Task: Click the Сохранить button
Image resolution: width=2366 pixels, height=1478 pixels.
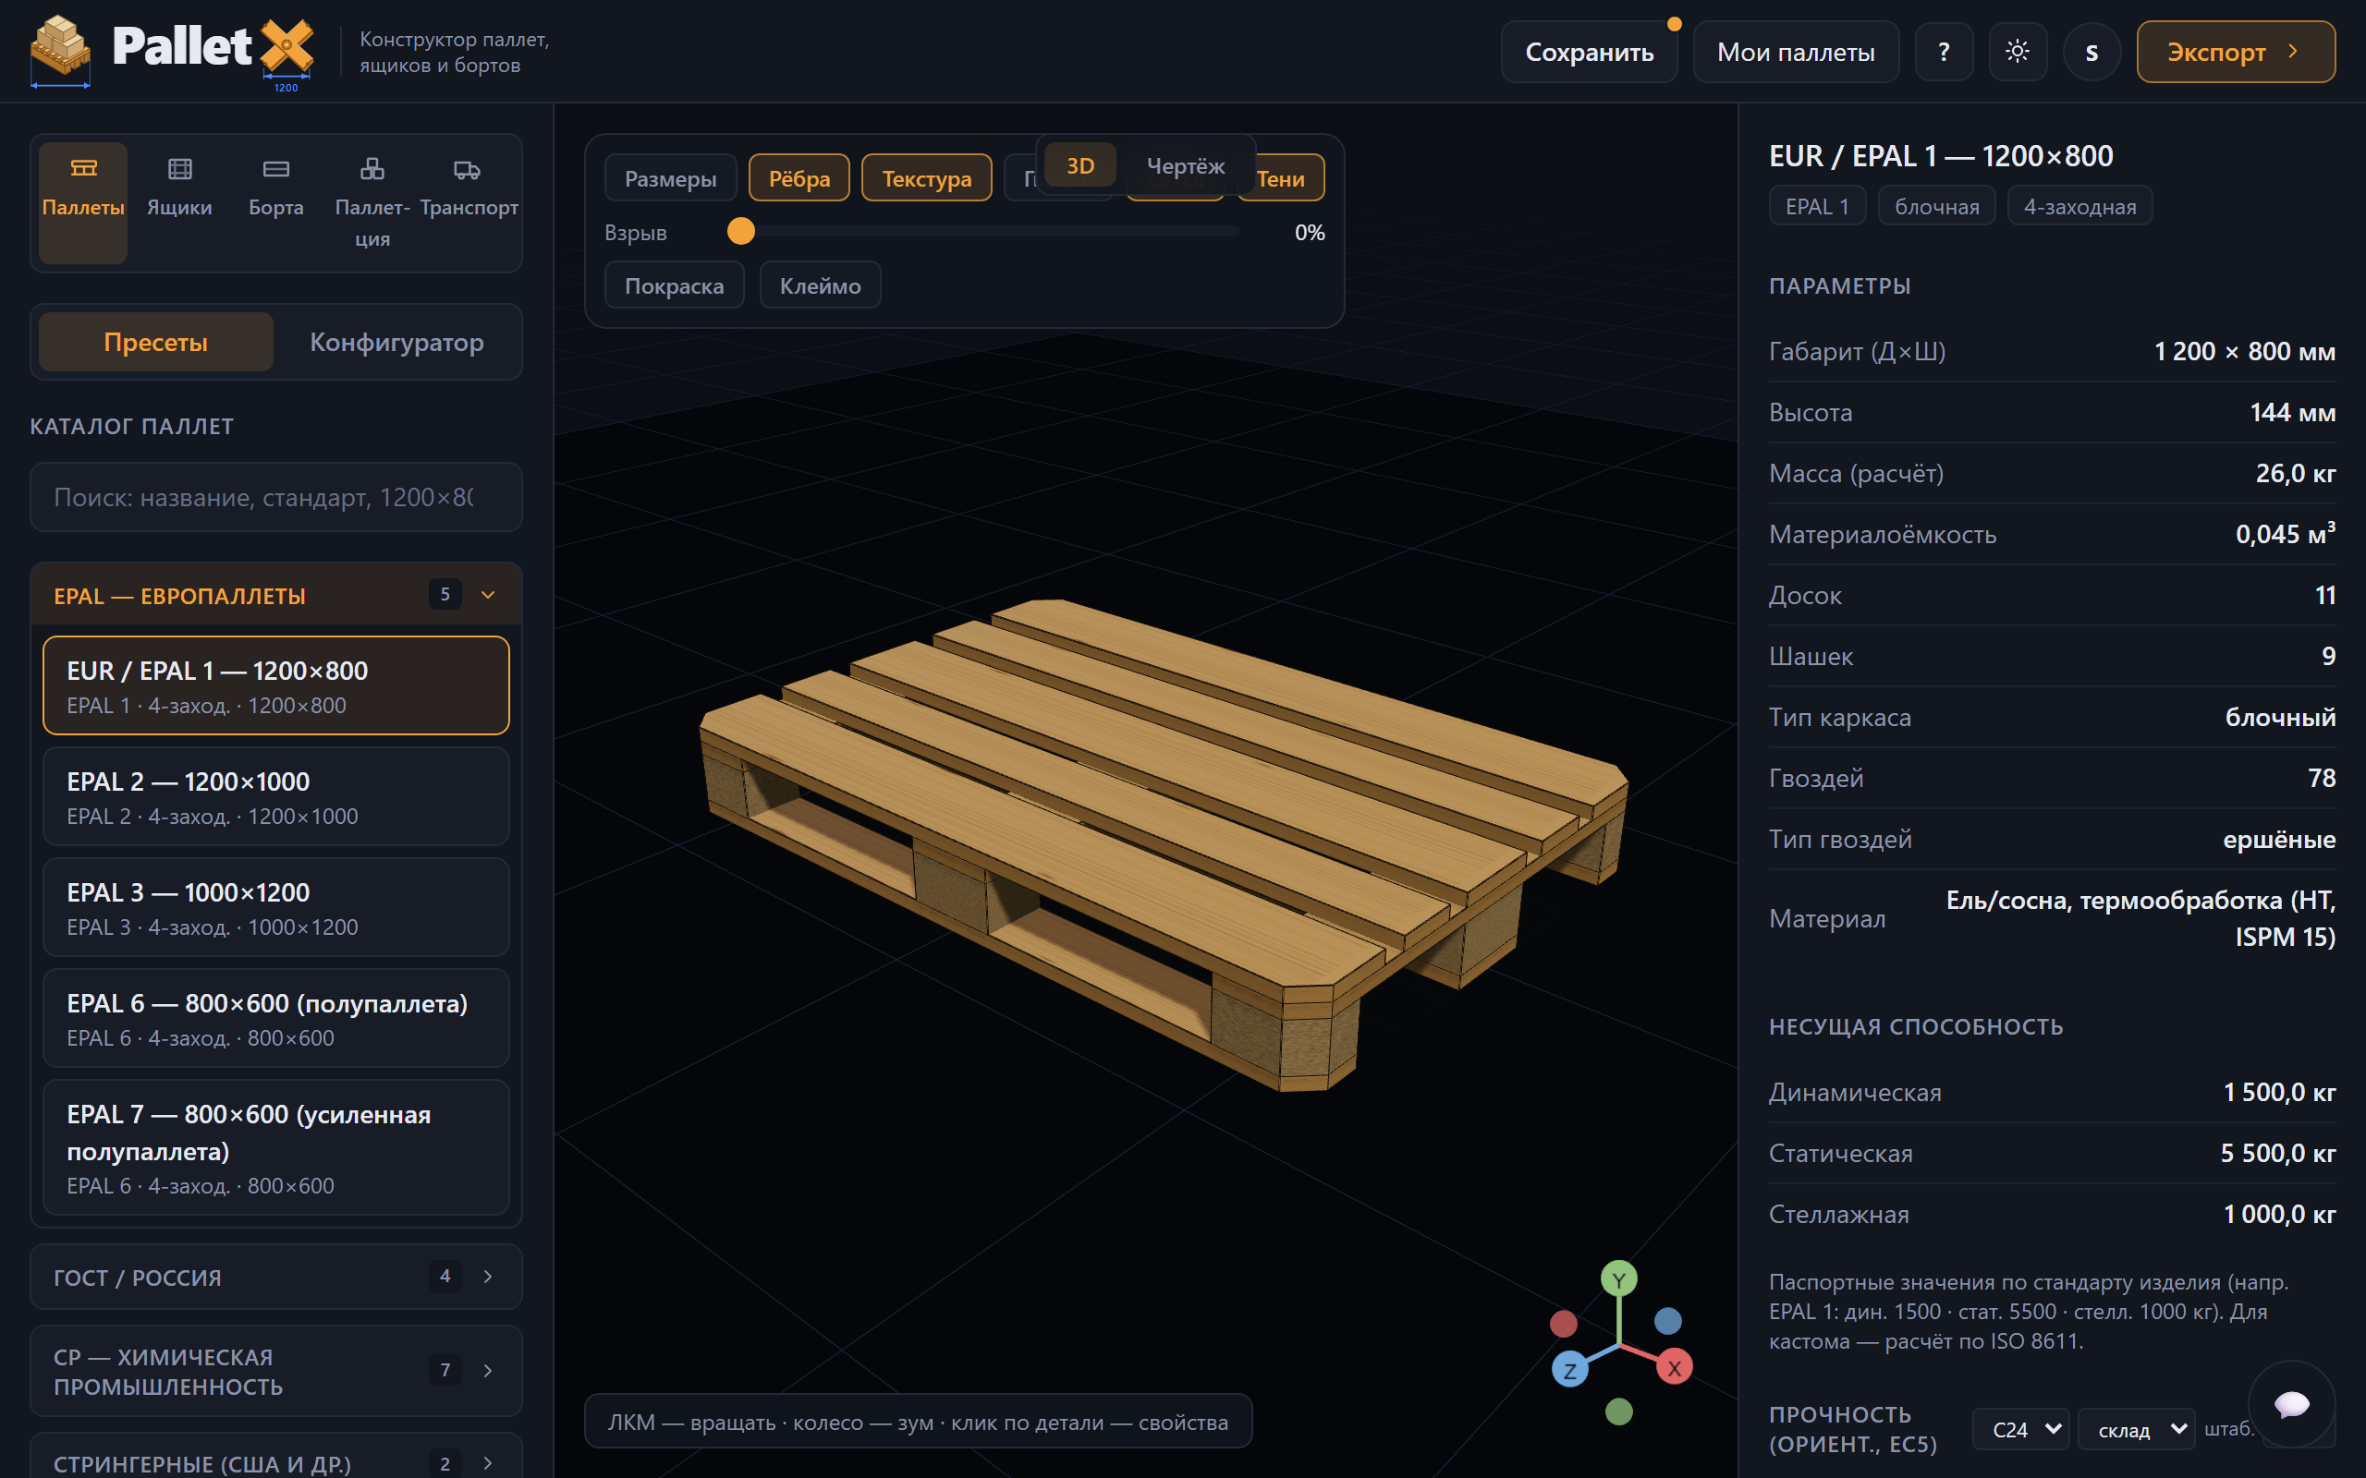Action: (x=1589, y=52)
